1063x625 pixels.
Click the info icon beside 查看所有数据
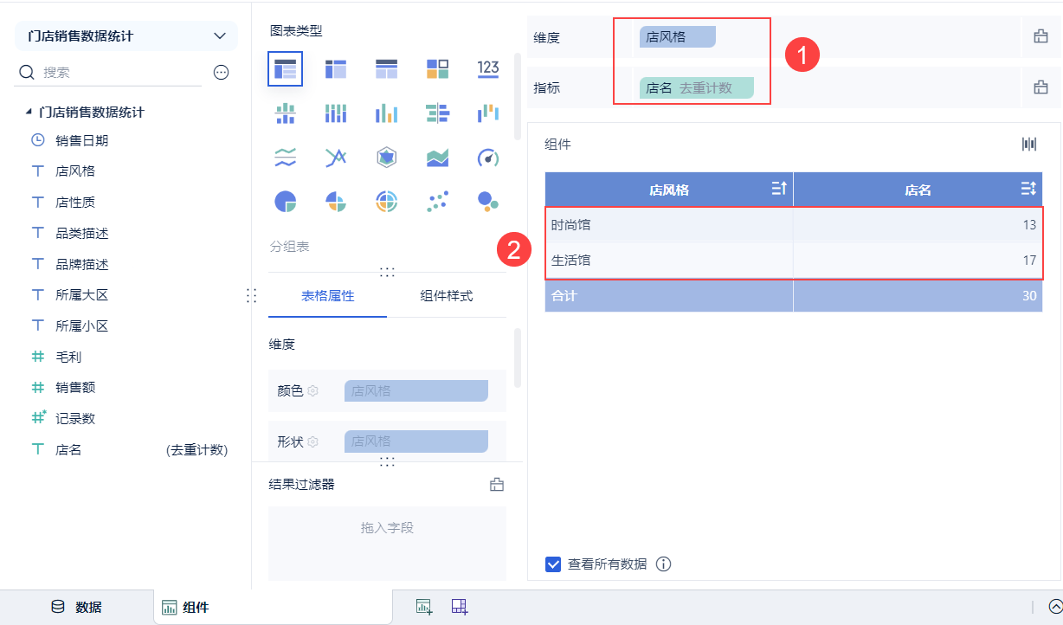tap(663, 564)
